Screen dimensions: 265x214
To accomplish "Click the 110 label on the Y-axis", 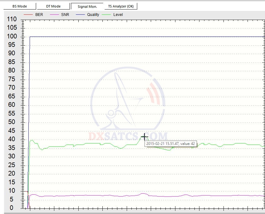I will pyautogui.click(x=11, y=19).
